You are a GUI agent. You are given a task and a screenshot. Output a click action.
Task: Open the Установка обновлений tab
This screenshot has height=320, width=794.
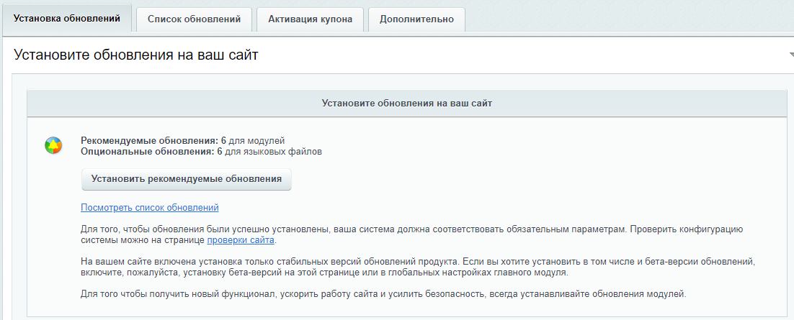67,19
